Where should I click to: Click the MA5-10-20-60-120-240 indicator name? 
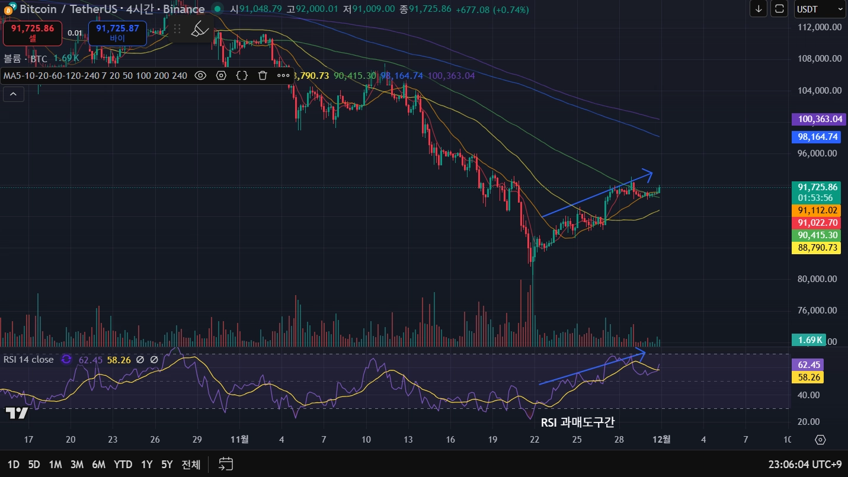tap(95, 75)
